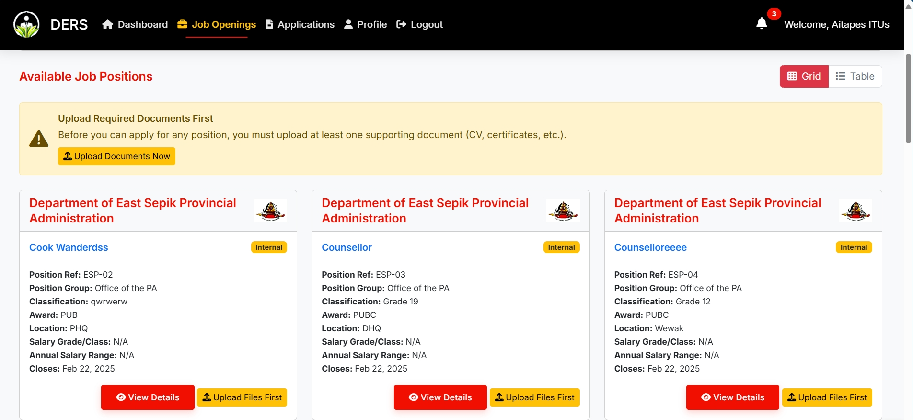The image size is (913, 420).
Task: Open the Profile page
Action: pyautogui.click(x=366, y=24)
